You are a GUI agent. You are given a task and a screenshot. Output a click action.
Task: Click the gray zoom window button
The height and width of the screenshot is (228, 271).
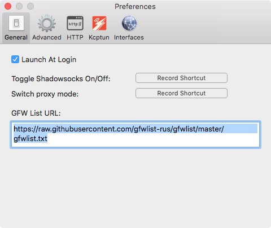(30, 6)
